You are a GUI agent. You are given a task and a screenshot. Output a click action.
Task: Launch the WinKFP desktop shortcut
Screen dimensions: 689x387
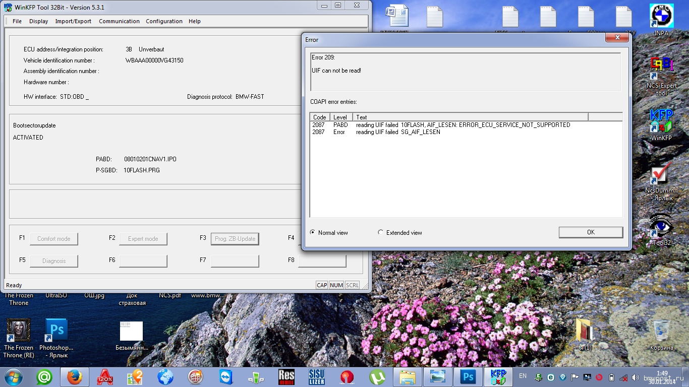tap(661, 121)
